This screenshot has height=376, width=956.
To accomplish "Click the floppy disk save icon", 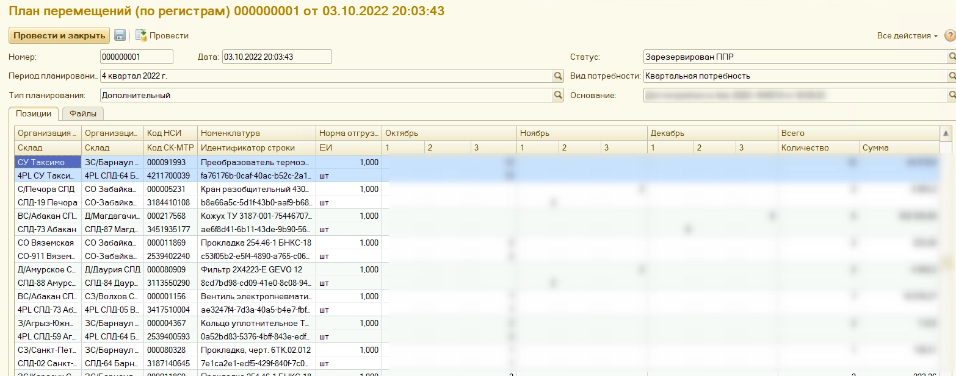I will click(120, 36).
